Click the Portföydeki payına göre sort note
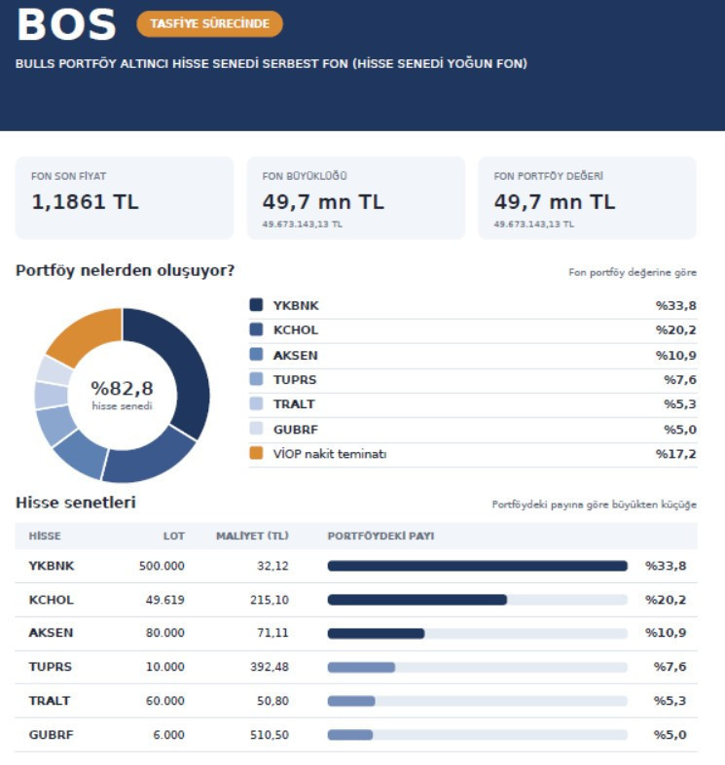Screen dimensions: 725x765 594,504
